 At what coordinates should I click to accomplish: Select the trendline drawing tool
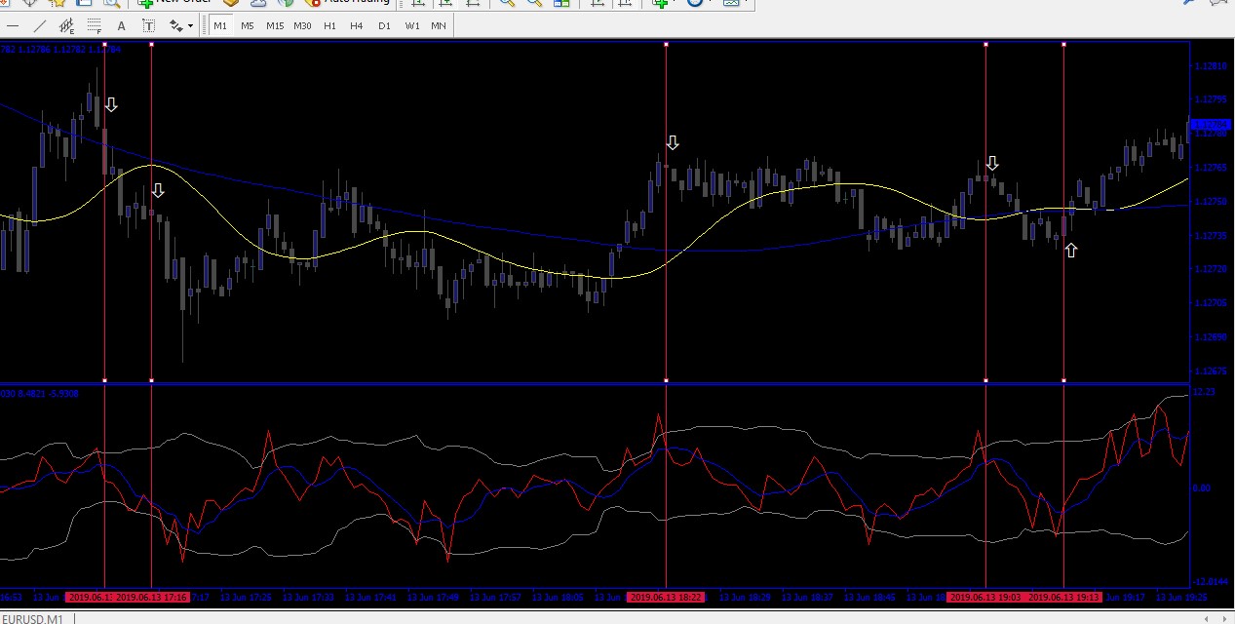click(39, 25)
